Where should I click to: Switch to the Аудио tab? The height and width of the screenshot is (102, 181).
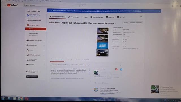pyautogui.click(x=85, y=17)
